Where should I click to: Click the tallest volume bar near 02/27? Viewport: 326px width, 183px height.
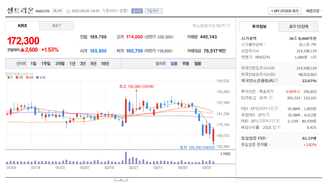point(126,158)
